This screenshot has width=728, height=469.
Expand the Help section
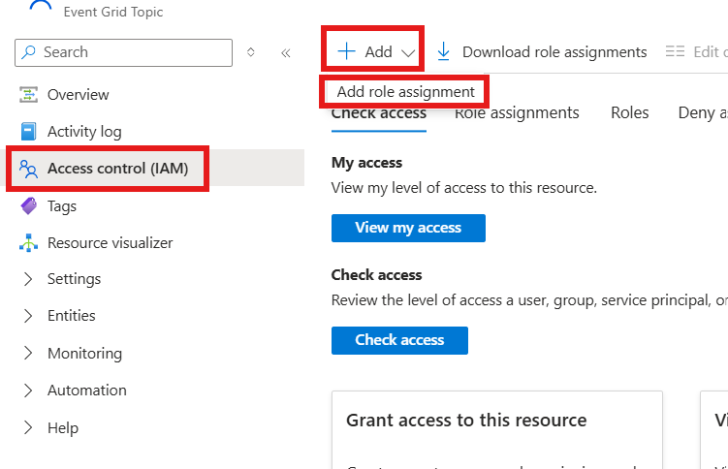click(x=28, y=427)
